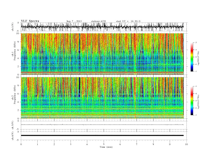The width and height of the screenshot is (210, 162).
Task: Click the "-3" tick on ch.1 colorbar
Action: 196,43
